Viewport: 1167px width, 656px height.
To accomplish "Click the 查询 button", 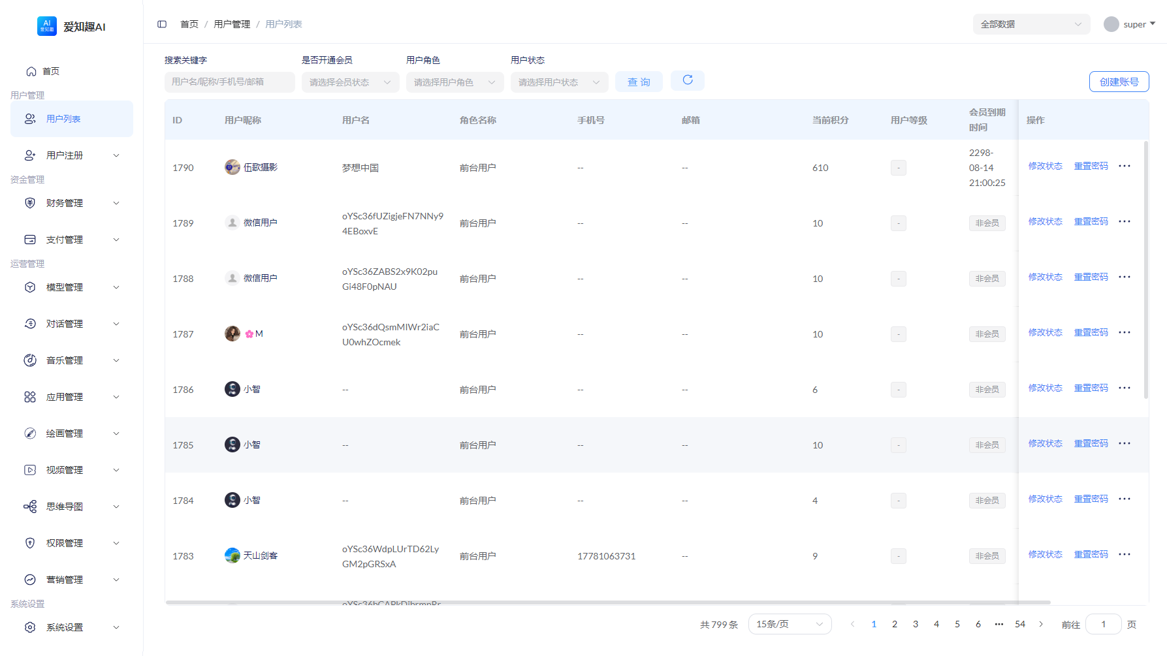I will (x=639, y=82).
